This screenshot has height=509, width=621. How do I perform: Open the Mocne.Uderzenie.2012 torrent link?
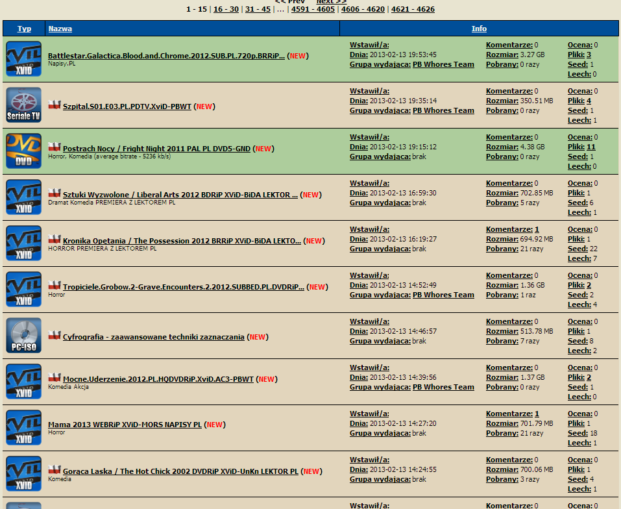[158, 379]
